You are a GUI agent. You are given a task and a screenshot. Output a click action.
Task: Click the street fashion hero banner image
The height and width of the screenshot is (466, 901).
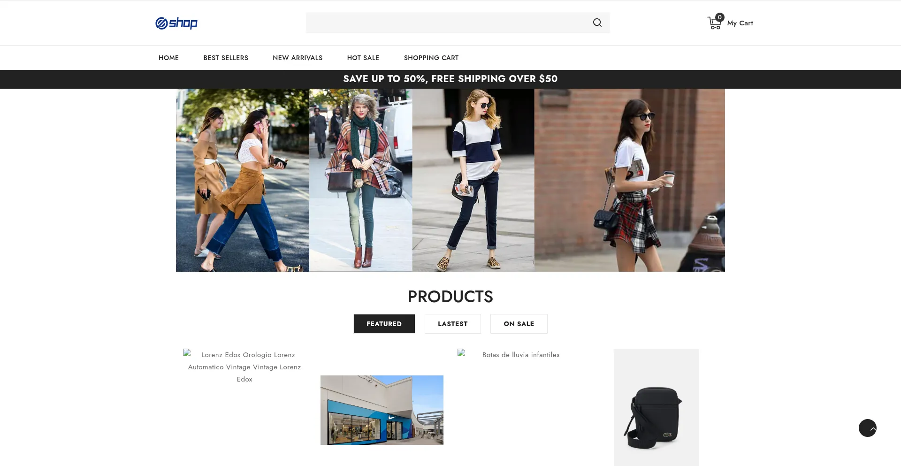click(450, 180)
